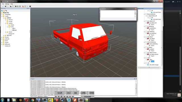
Task: Collapse the _mods folder
Action: point(2,16)
